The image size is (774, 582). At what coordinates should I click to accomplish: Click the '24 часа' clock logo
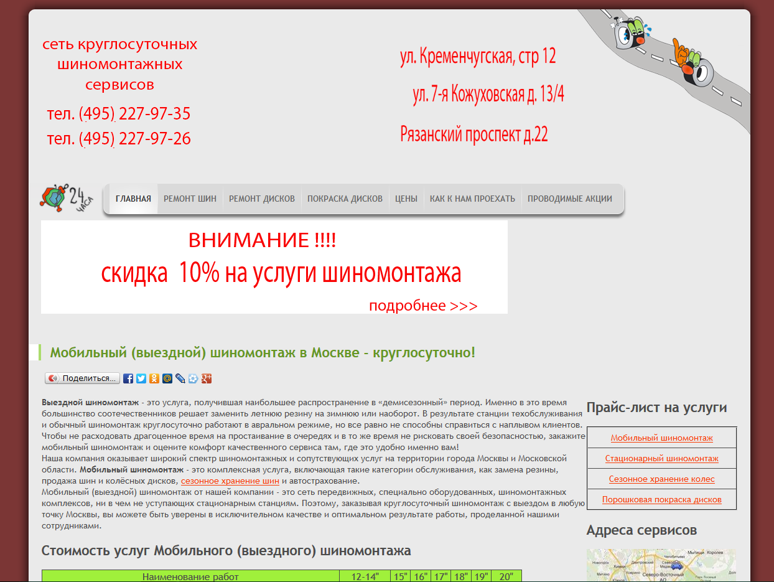[67, 197]
